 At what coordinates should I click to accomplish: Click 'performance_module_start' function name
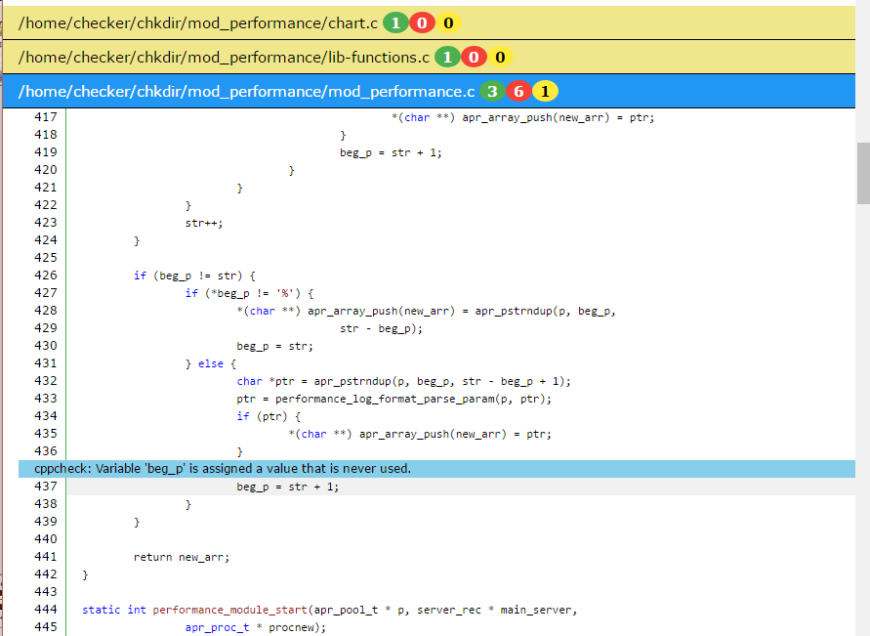point(229,610)
